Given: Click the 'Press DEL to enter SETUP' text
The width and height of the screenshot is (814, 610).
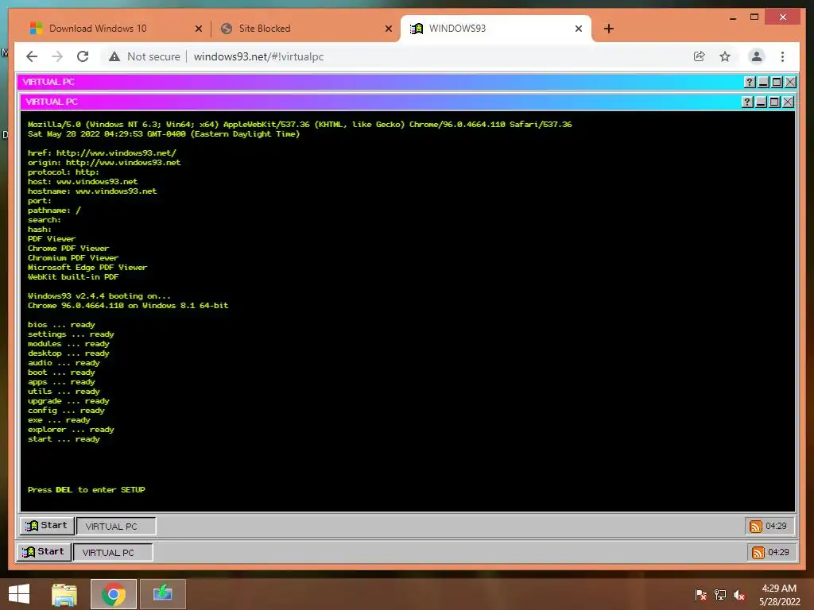Looking at the screenshot, I should coord(86,489).
